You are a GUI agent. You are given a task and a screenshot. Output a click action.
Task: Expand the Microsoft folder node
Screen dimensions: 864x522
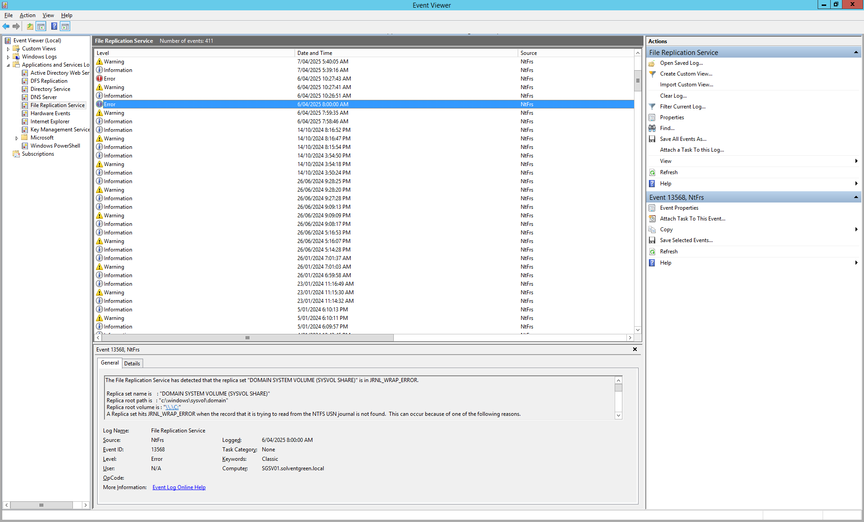pyautogui.click(x=17, y=138)
